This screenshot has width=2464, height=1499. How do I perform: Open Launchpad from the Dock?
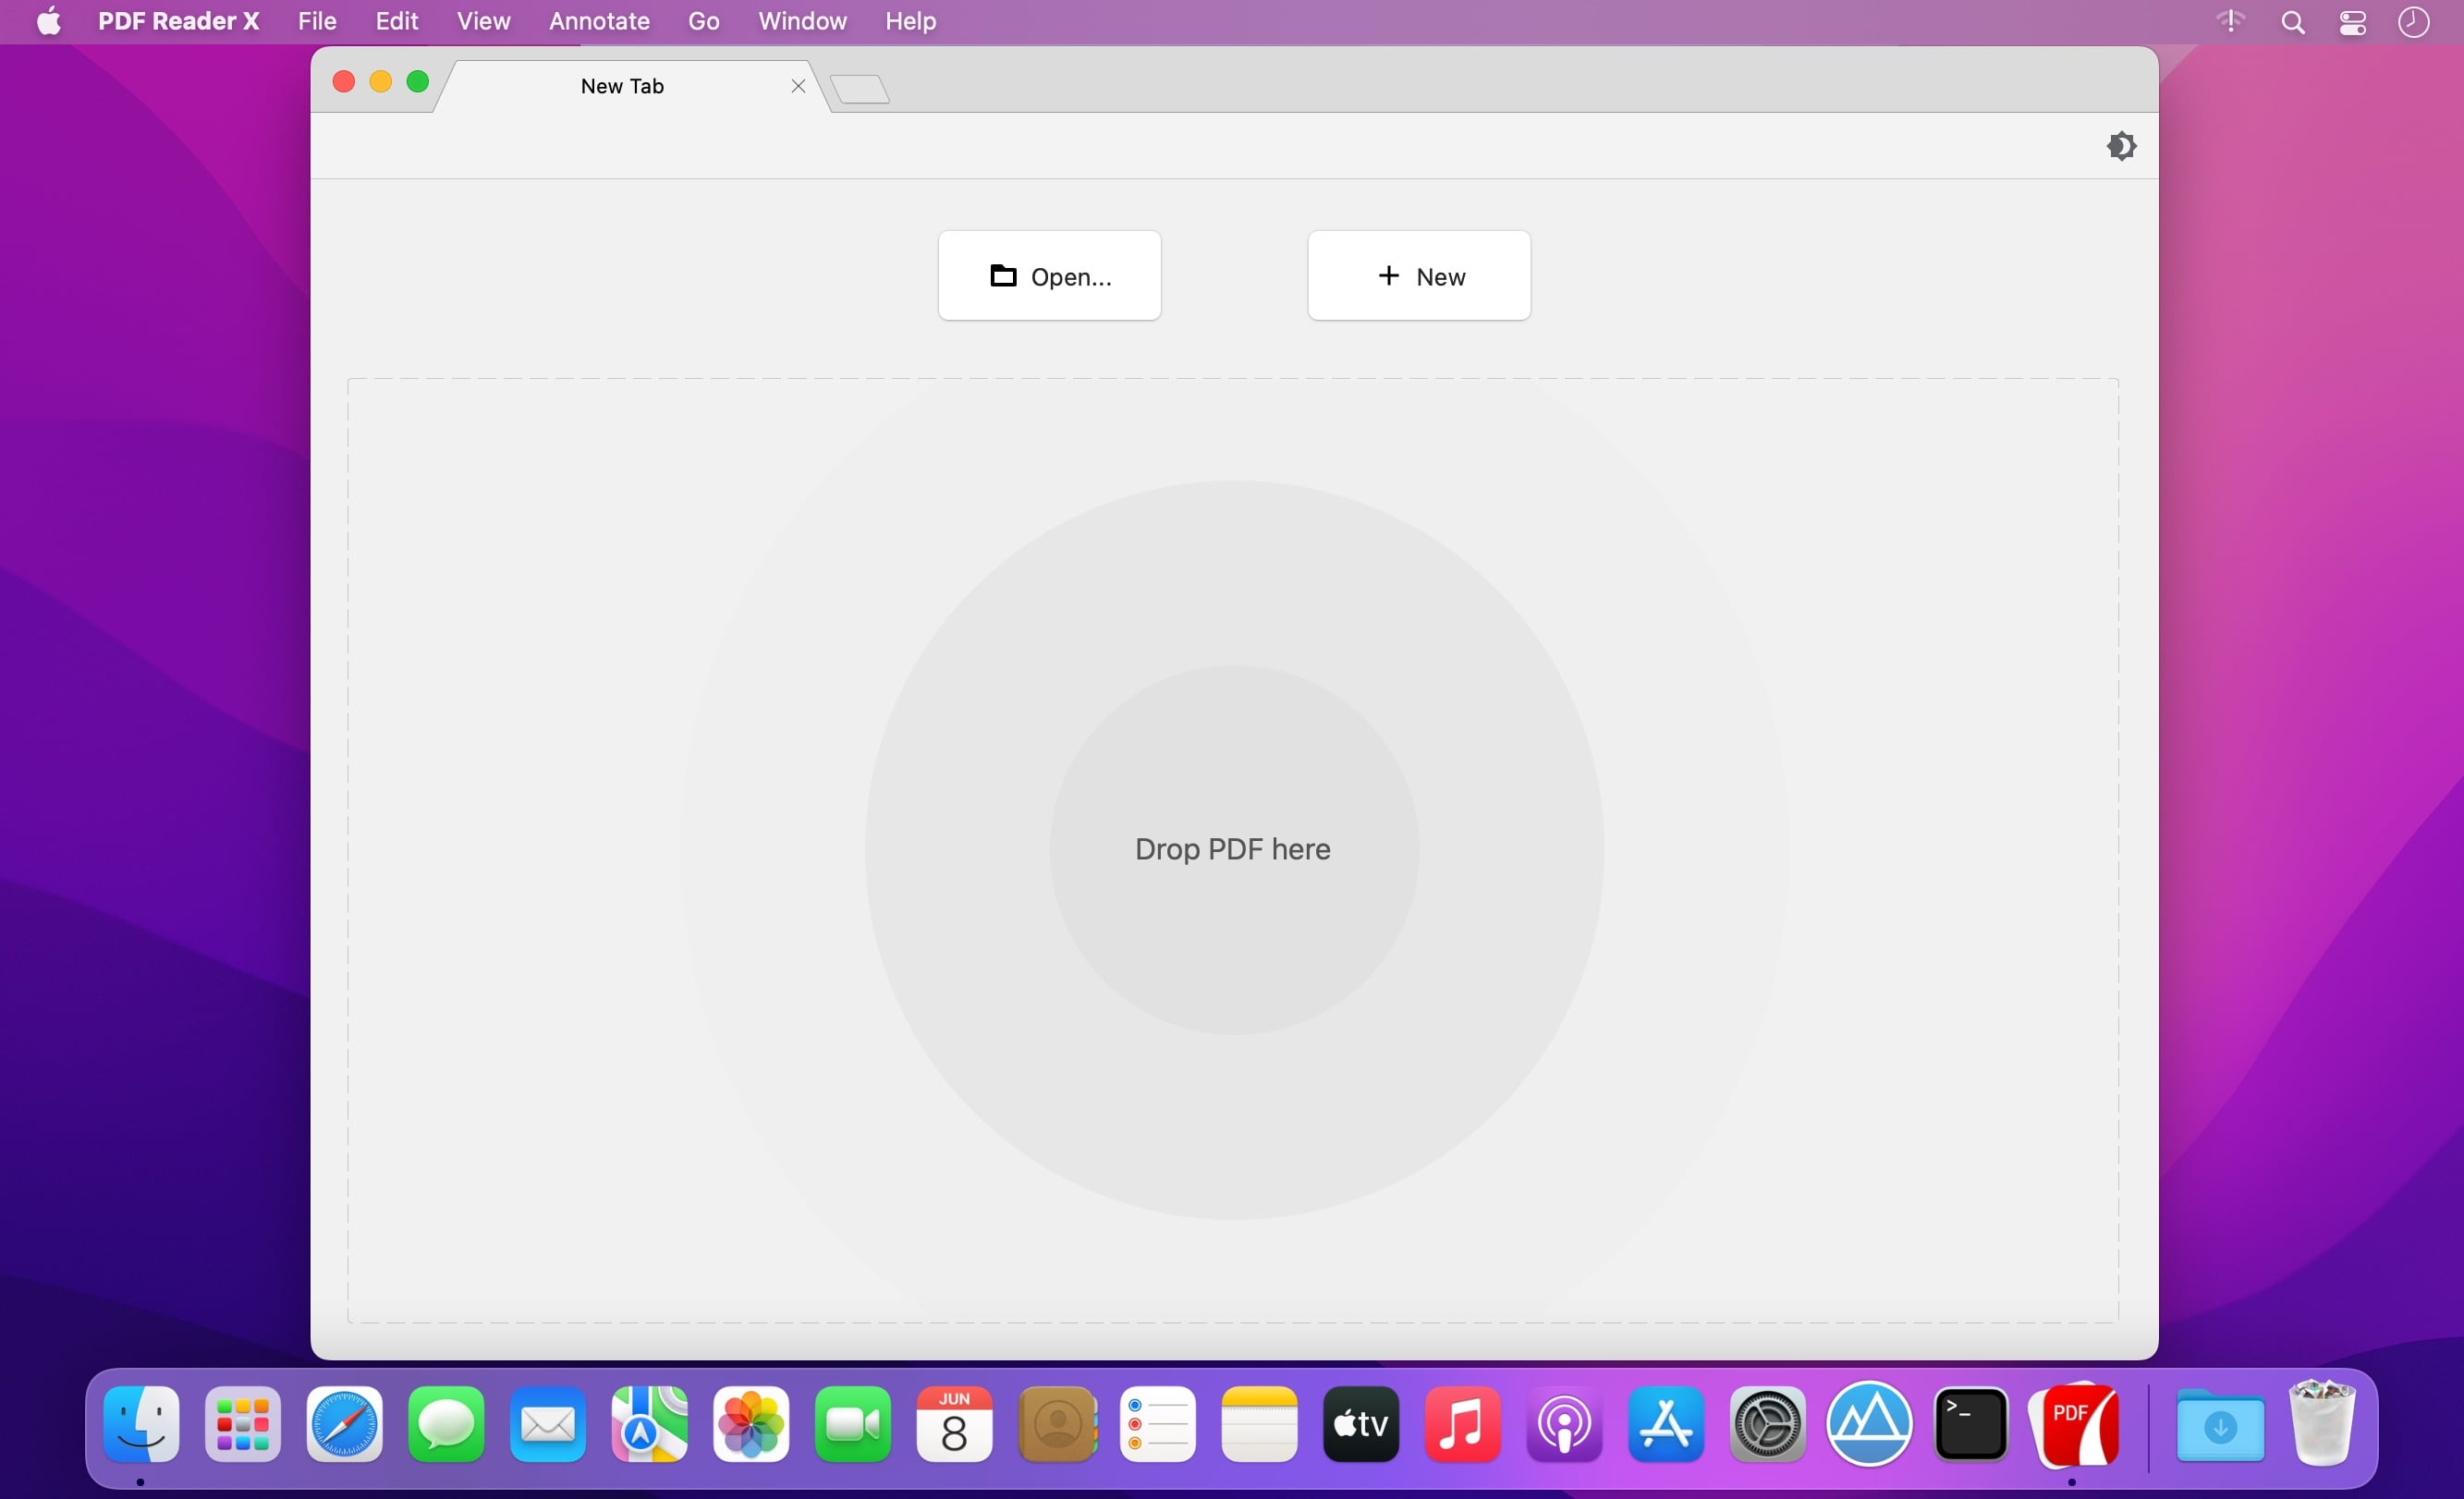coord(243,1424)
